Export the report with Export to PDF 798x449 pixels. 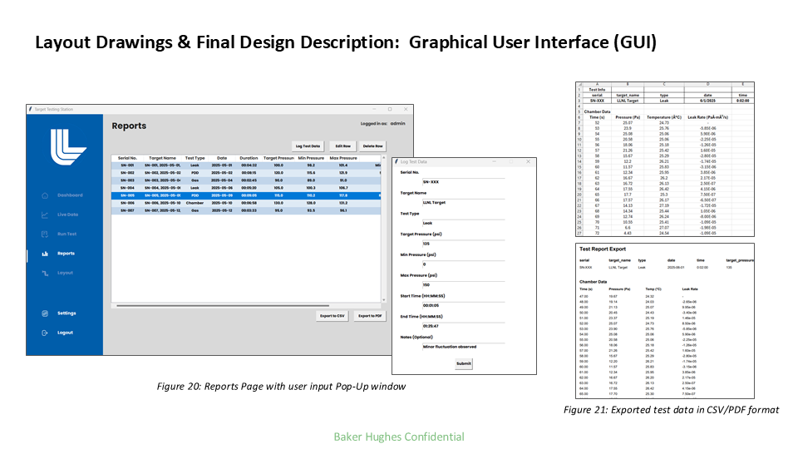370,316
